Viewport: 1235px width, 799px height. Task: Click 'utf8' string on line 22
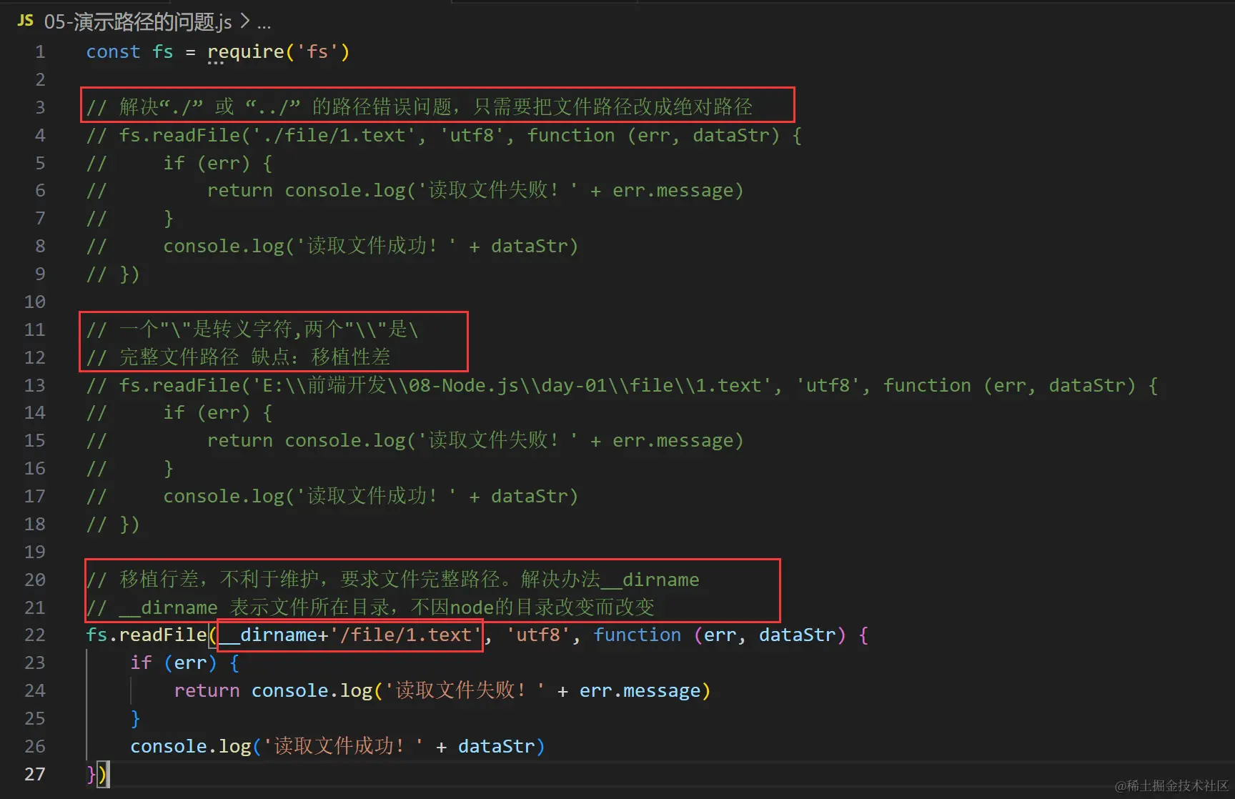538,635
